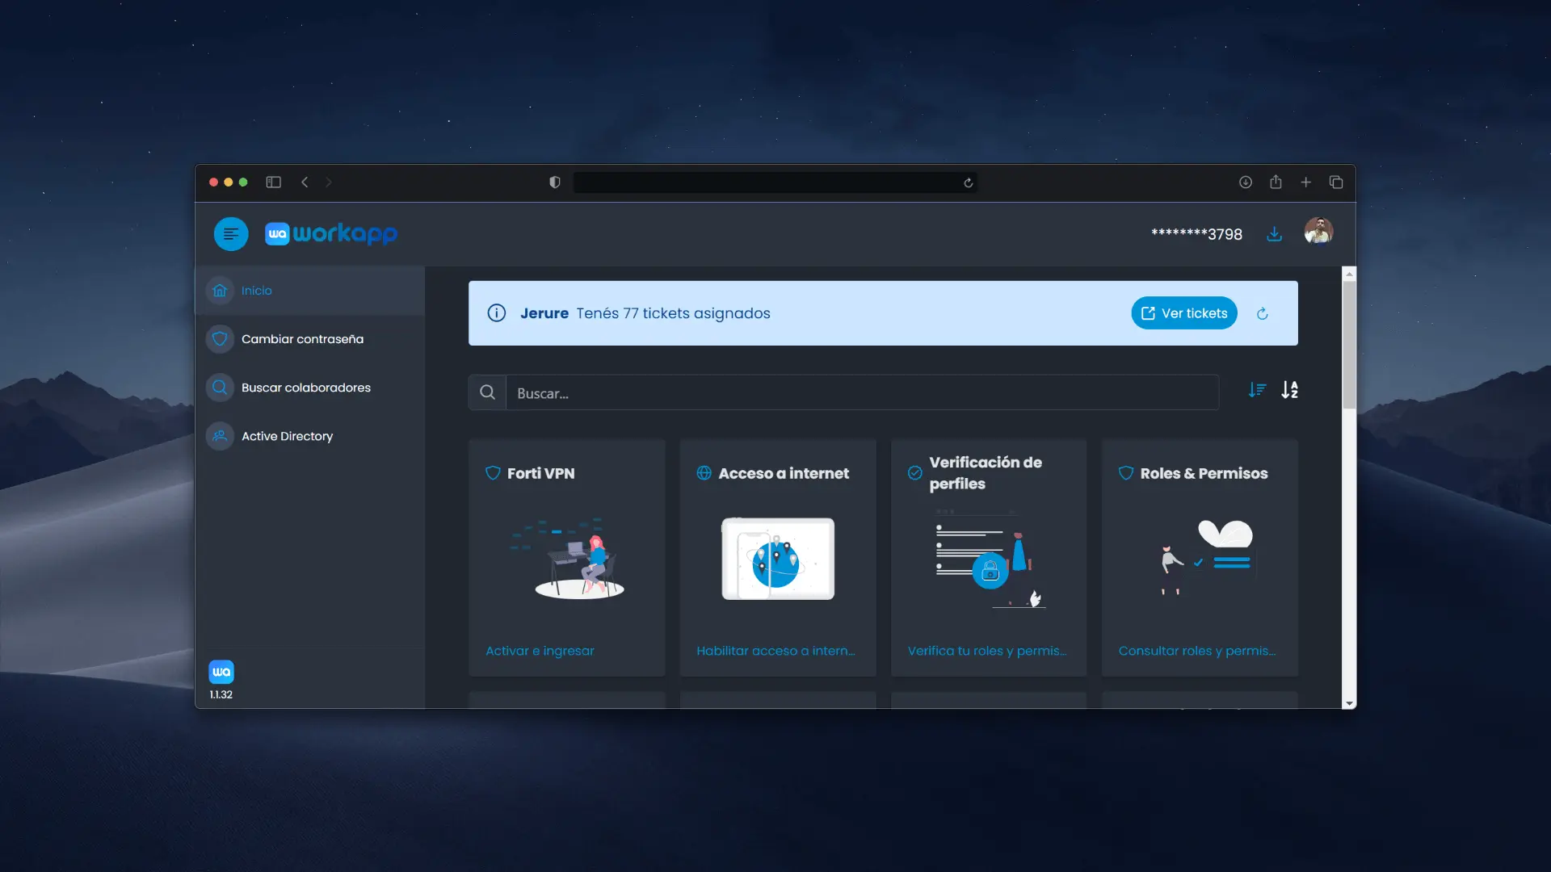Go to Buscar colaboradores

coord(305,388)
